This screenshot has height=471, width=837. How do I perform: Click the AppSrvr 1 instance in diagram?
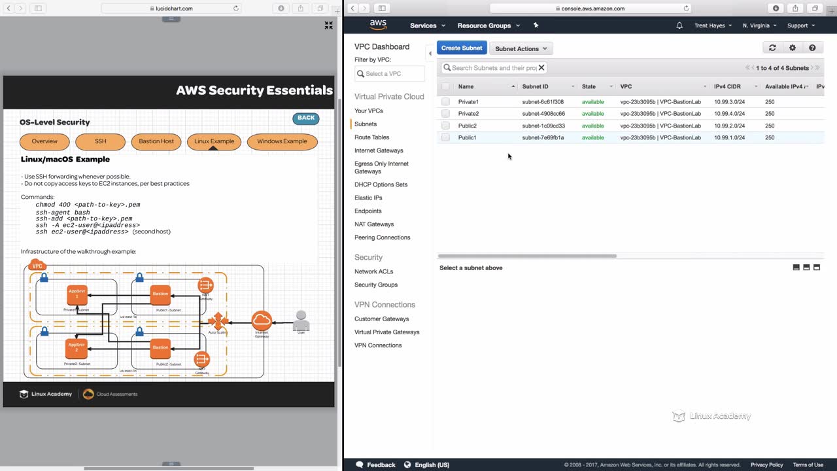click(x=77, y=295)
